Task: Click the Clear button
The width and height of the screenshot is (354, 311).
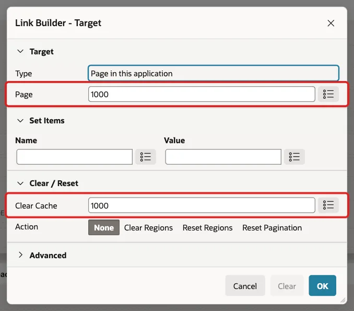Action: pyautogui.click(x=287, y=286)
